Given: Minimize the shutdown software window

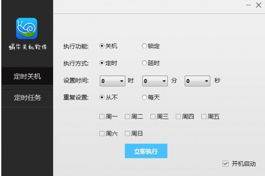Looking at the screenshot, I should coord(248,5).
